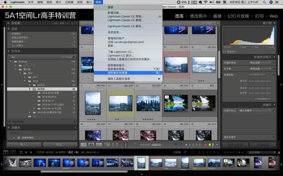This screenshot has height=176, width=283.
Task: Open Survey view icon in toolbar
Action: (x=107, y=145)
